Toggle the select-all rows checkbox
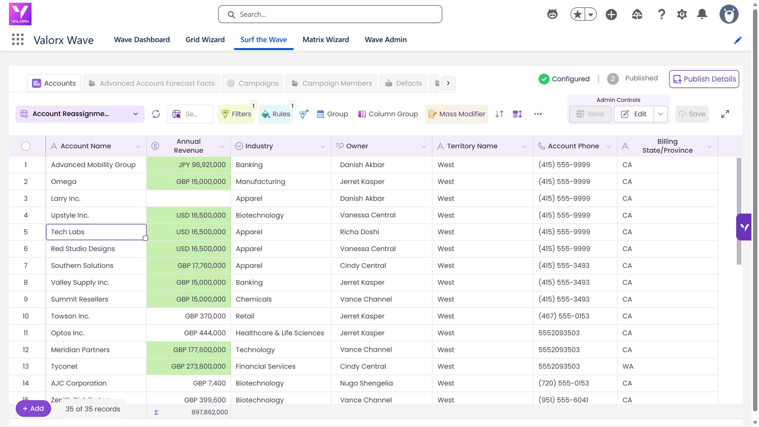The height and width of the screenshot is (427, 759). pos(26,146)
